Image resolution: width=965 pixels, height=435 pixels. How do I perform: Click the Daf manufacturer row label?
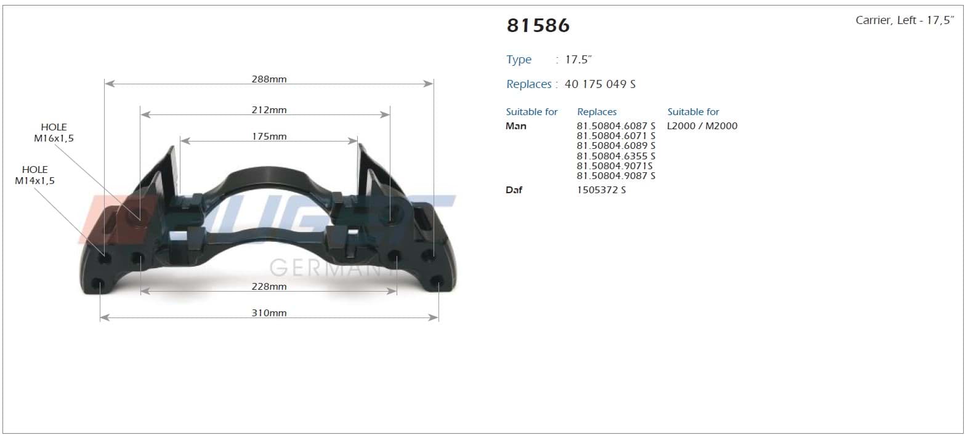[x=514, y=190]
